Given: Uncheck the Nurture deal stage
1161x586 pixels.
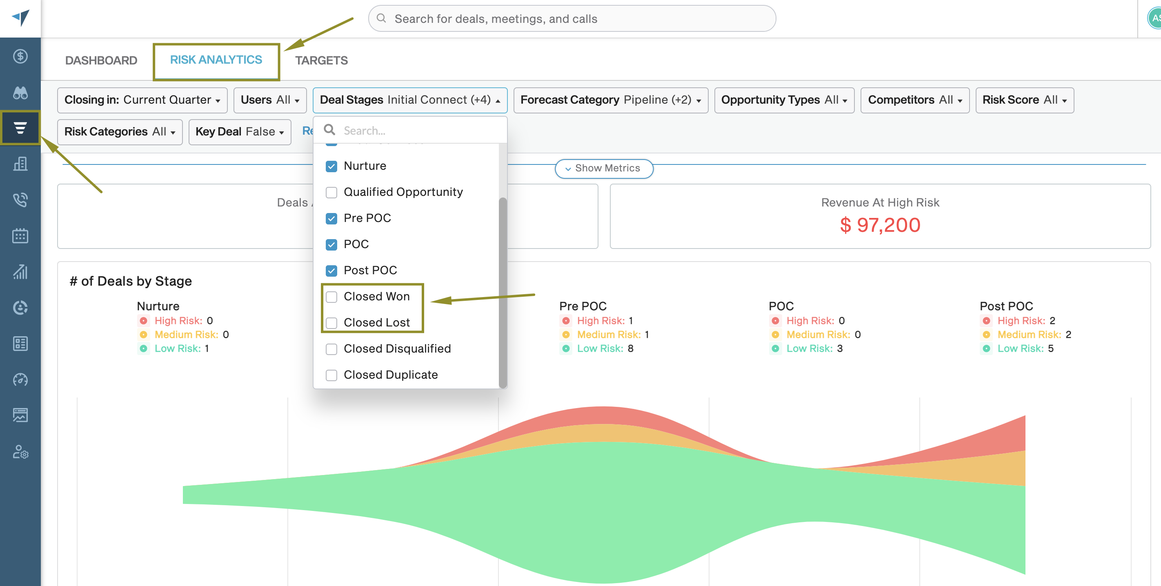Looking at the screenshot, I should click(331, 166).
